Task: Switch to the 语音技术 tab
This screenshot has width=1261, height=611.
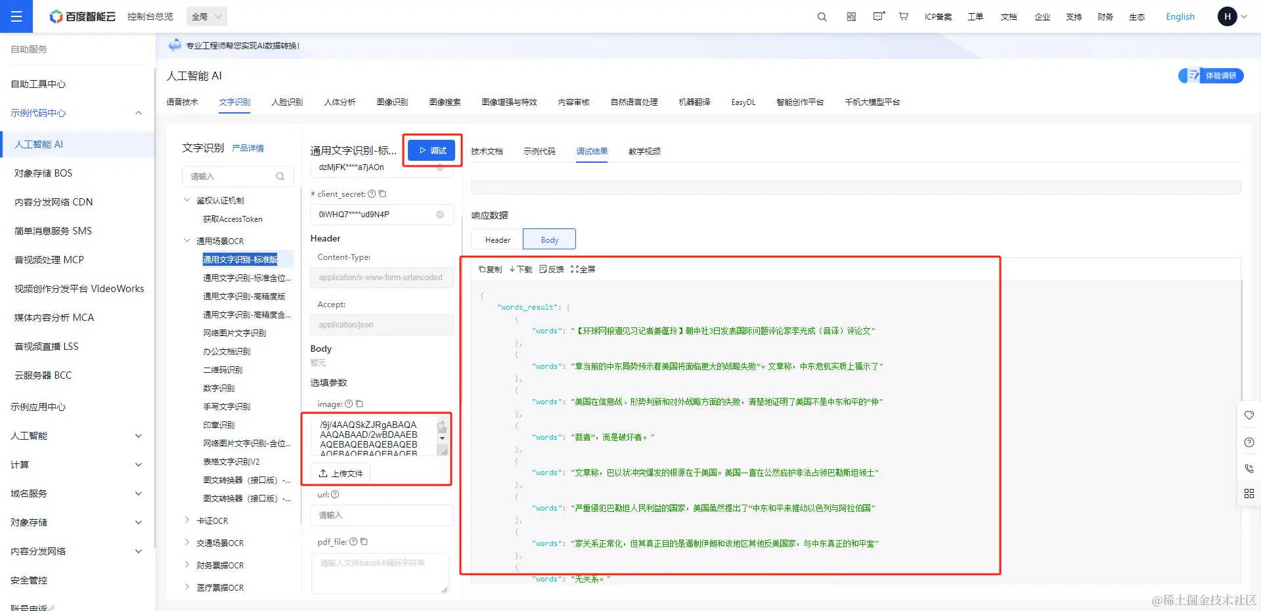Action: (182, 102)
